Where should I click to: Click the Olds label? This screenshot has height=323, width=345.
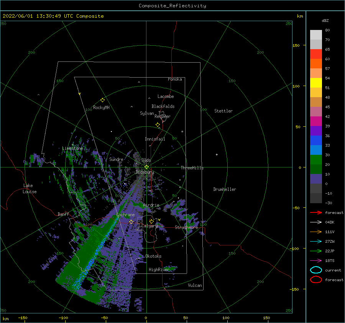(146, 160)
